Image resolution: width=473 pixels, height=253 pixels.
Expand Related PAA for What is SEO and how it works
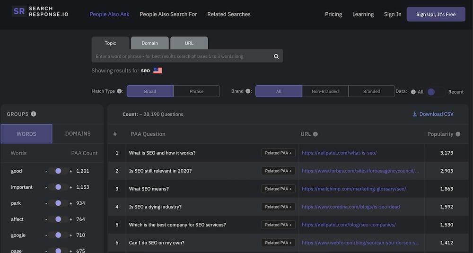(x=278, y=153)
